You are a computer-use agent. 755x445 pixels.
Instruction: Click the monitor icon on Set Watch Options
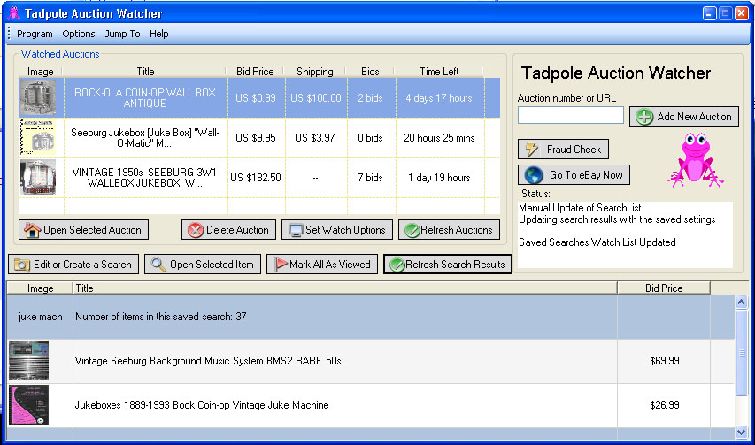pyautogui.click(x=296, y=230)
